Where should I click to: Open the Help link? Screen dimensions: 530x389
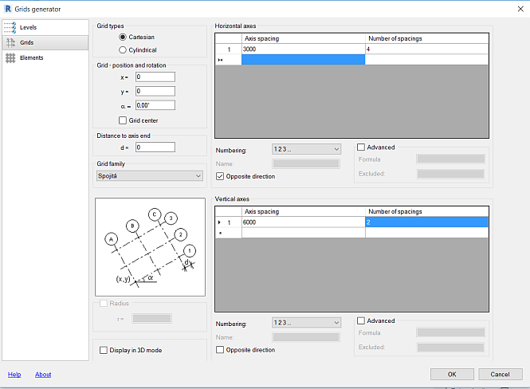tap(14, 374)
